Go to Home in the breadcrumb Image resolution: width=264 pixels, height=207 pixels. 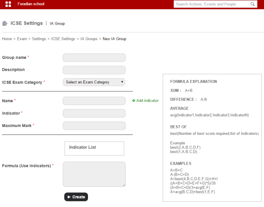point(7,39)
